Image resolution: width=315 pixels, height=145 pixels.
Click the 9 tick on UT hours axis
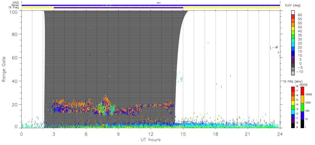pyautogui.click(x=119, y=134)
